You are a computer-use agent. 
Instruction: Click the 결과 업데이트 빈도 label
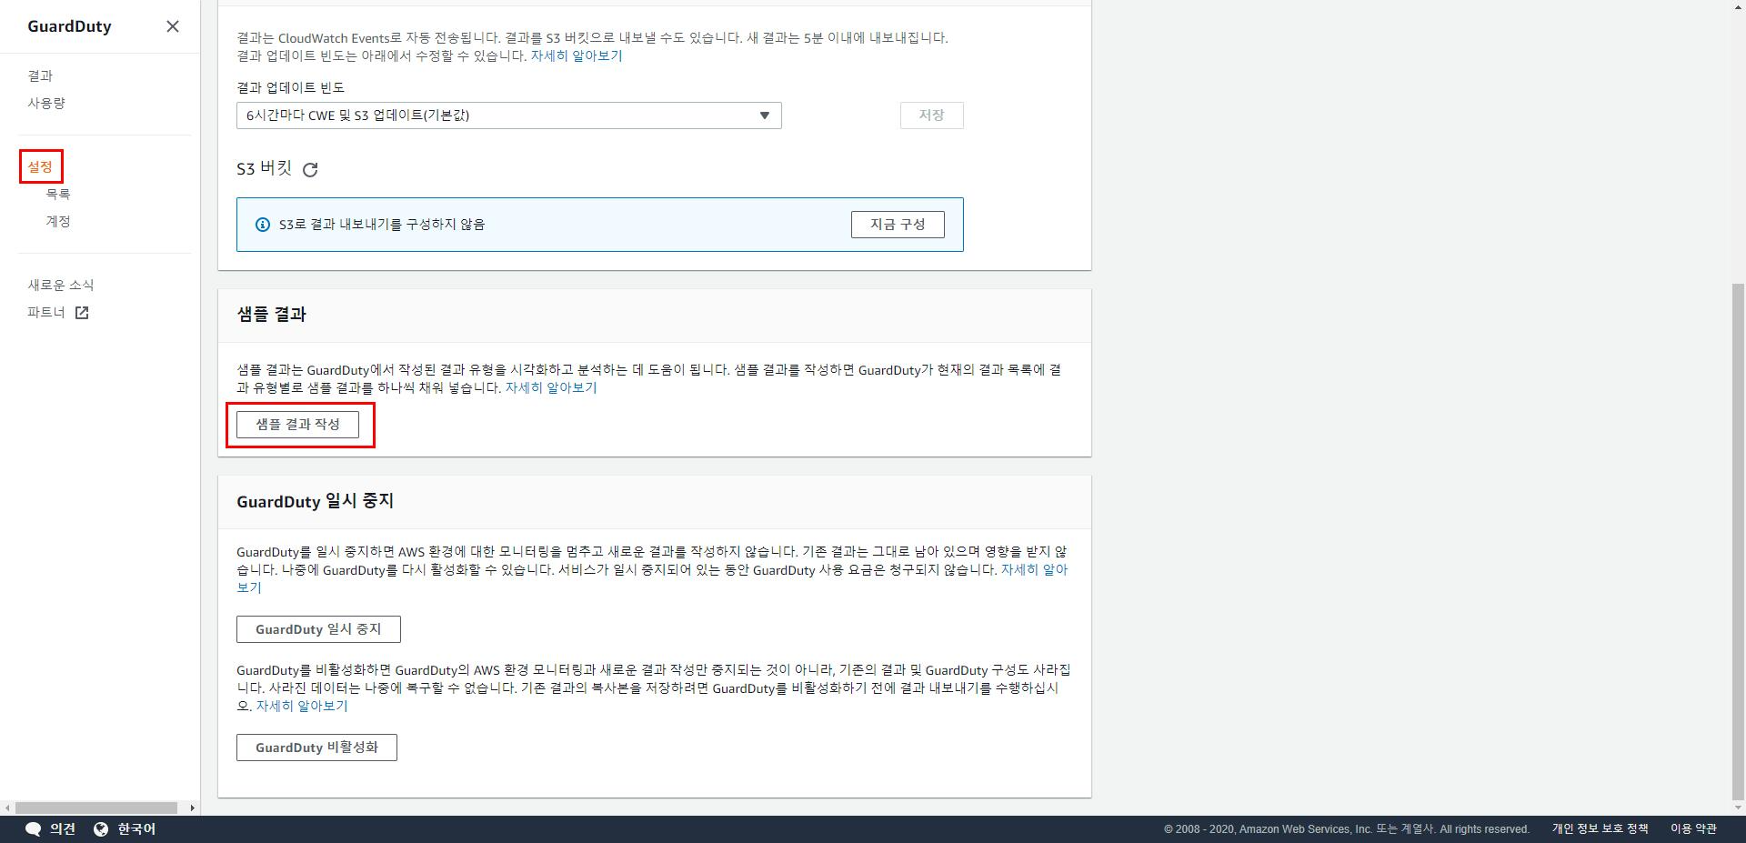pyautogui.click(x=291, y=88)
